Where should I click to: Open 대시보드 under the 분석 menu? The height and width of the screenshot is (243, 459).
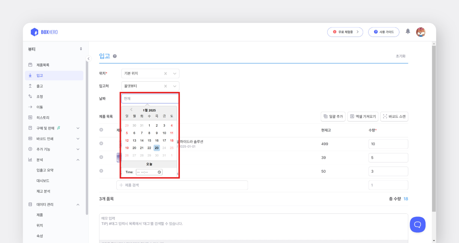43,180
